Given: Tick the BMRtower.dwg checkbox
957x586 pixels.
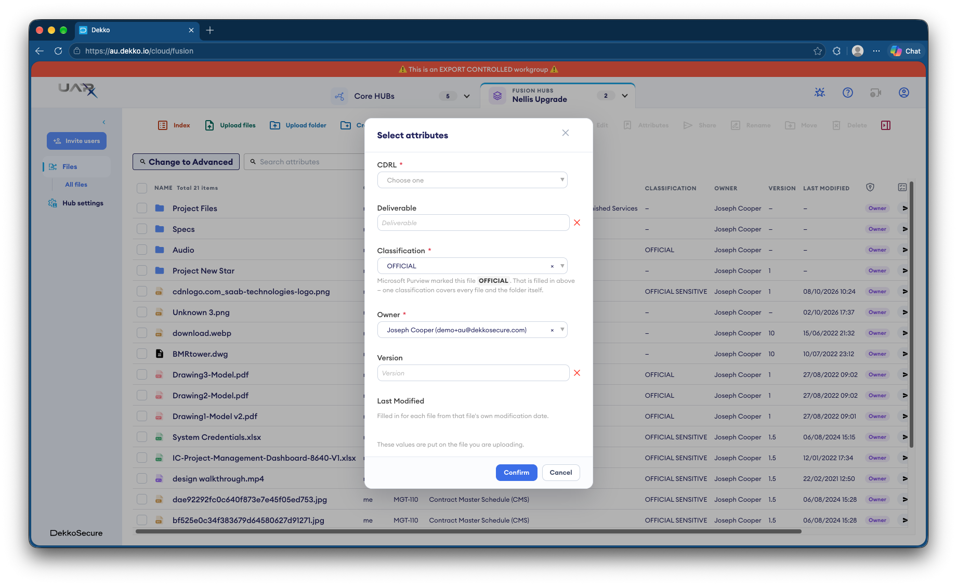Looking at the screenshot, I should tap(142, 354).
